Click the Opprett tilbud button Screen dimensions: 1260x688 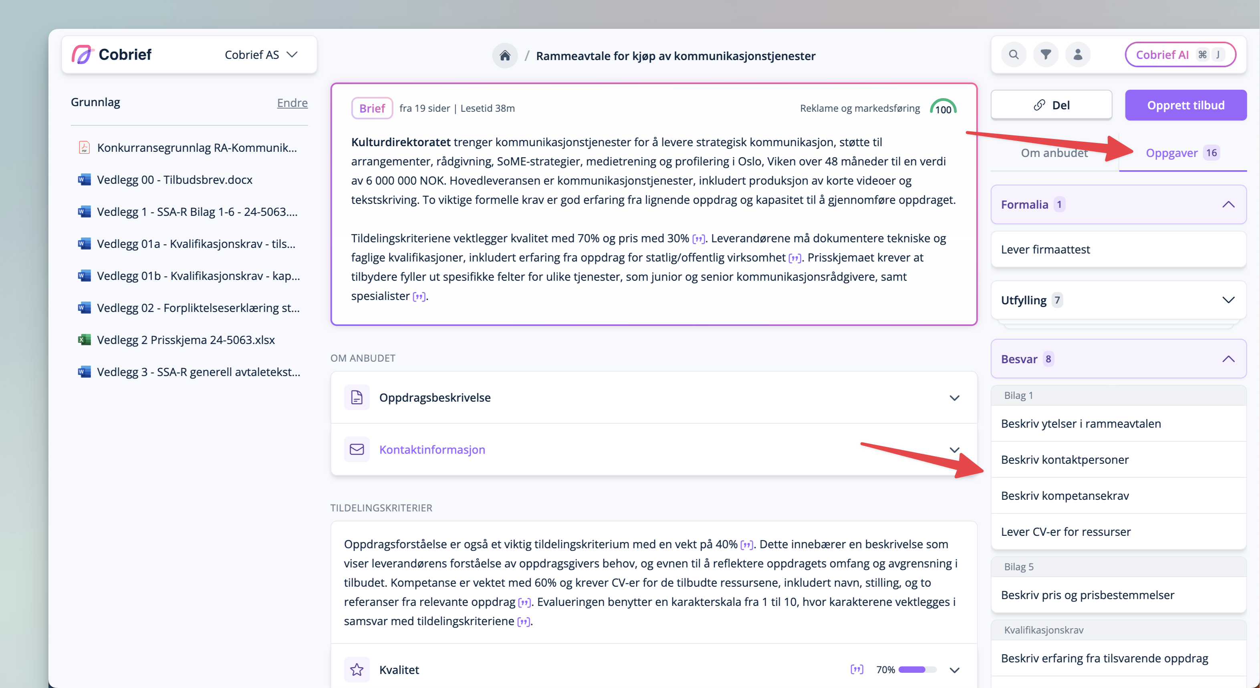click(1185, 105)
